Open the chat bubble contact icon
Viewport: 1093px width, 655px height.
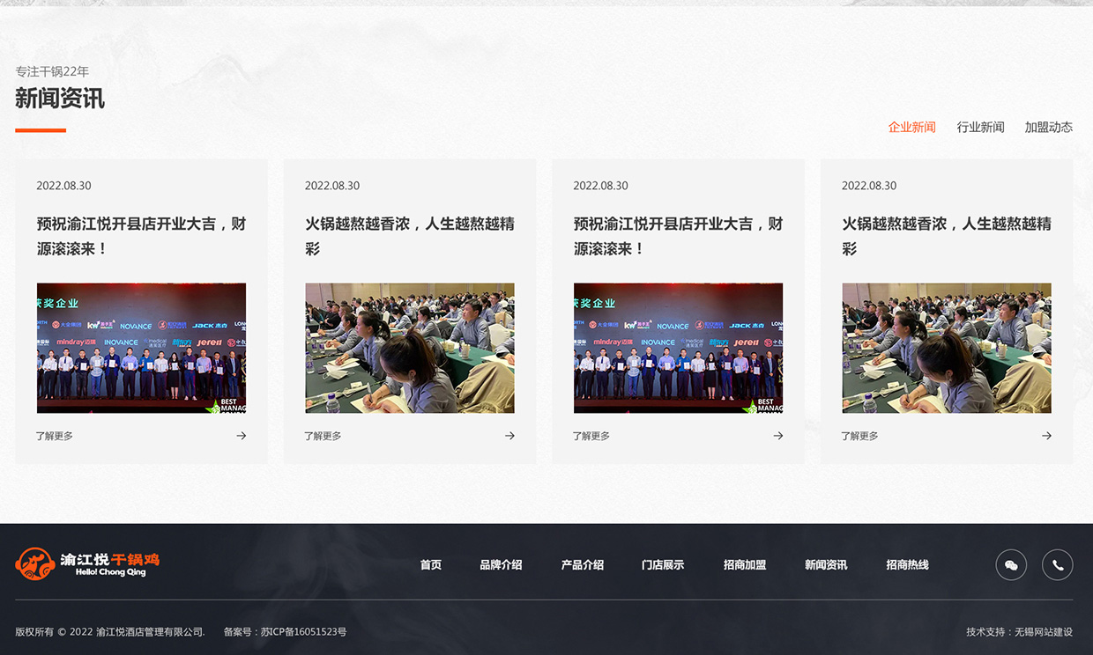tap(1011, 564)
